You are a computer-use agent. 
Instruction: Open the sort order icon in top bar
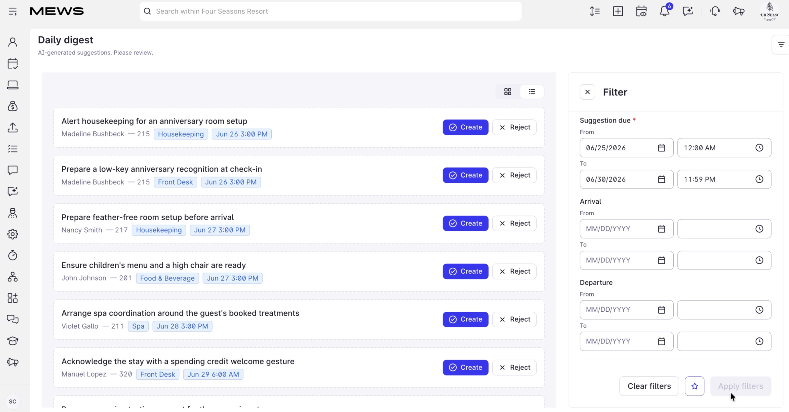point(595,11)
